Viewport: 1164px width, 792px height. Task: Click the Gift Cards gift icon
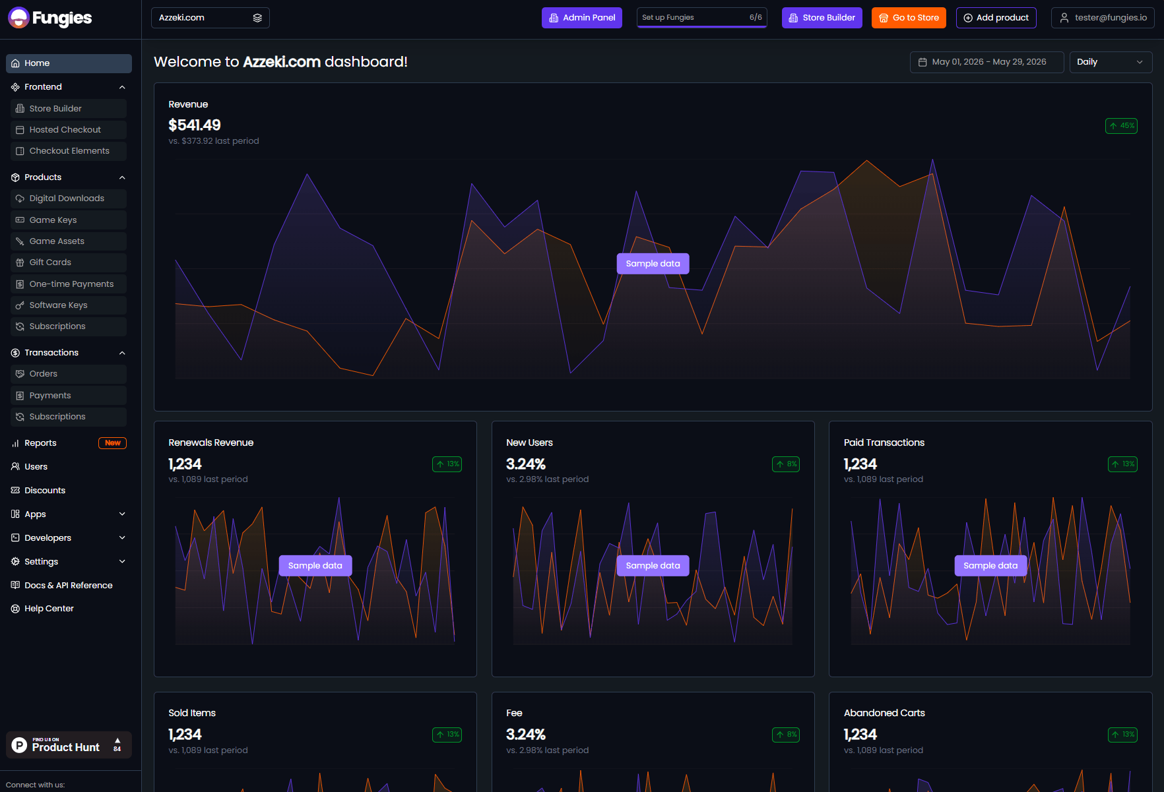pyautogui.click(x=20, y=262)
